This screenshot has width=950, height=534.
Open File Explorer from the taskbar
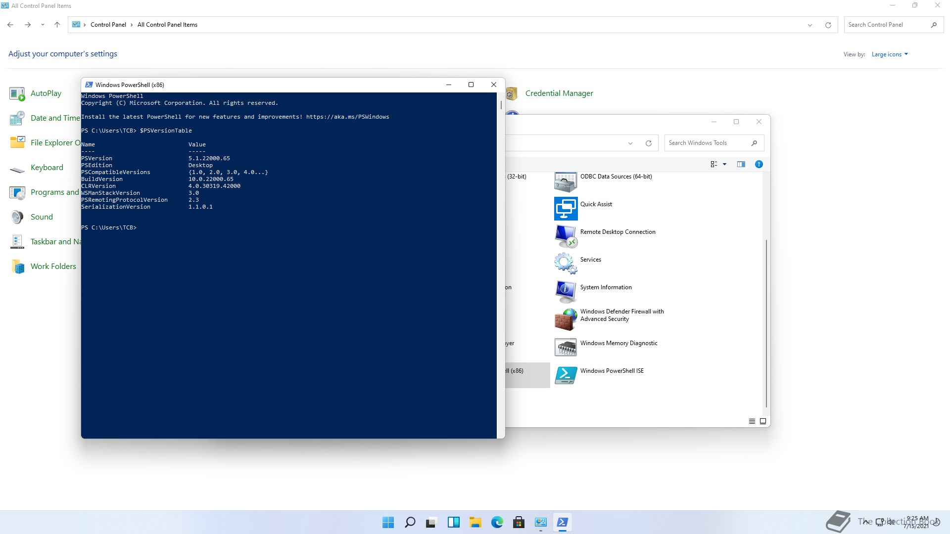pos(475,522)
